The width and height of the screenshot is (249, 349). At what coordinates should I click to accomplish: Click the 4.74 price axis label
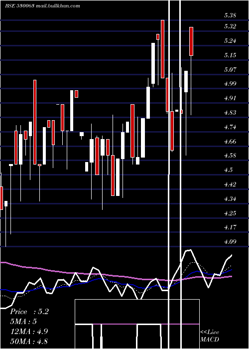[230, 127]
